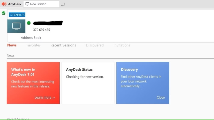
Task: Open the News tab
Action: [12, 45]
